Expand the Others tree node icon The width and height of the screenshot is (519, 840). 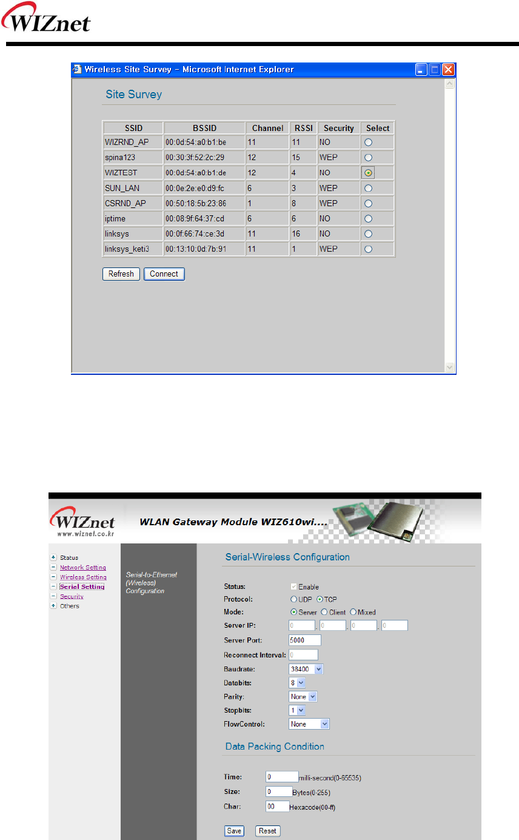pos(54,606)
